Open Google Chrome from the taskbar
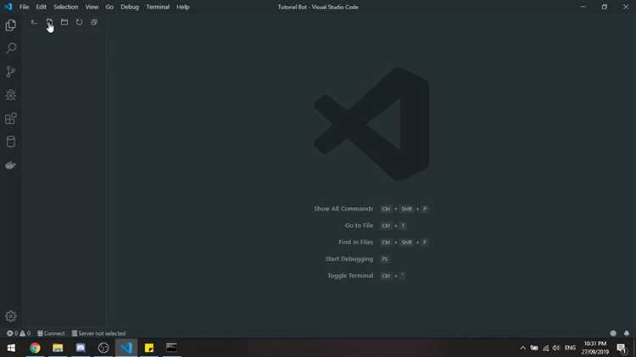This screenshot has height=357, width=636. tap(35, 348)
